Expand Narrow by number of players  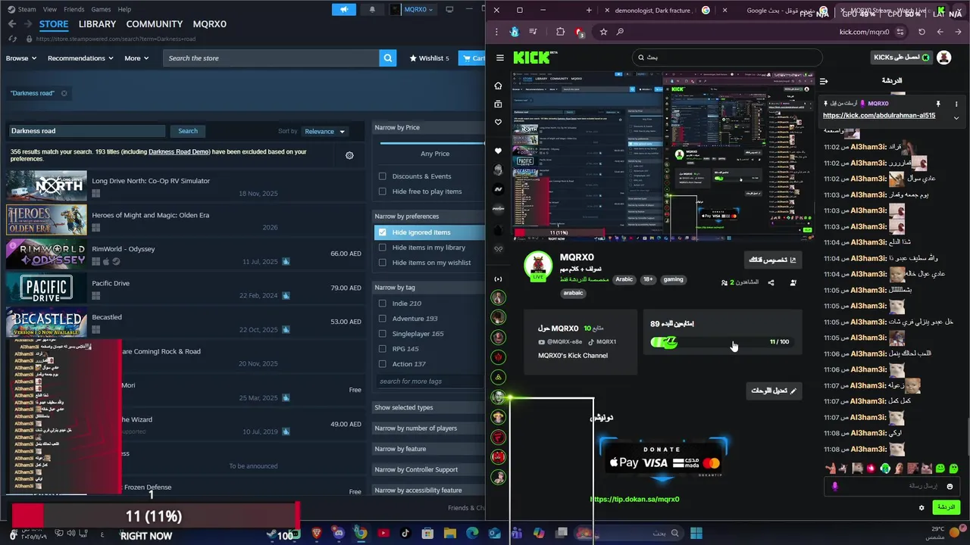pyautogui.click(x=429, y=428)
